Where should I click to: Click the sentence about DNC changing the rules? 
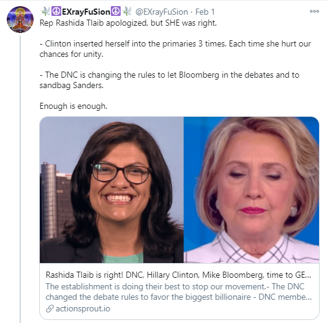click(x=170, y=80)
